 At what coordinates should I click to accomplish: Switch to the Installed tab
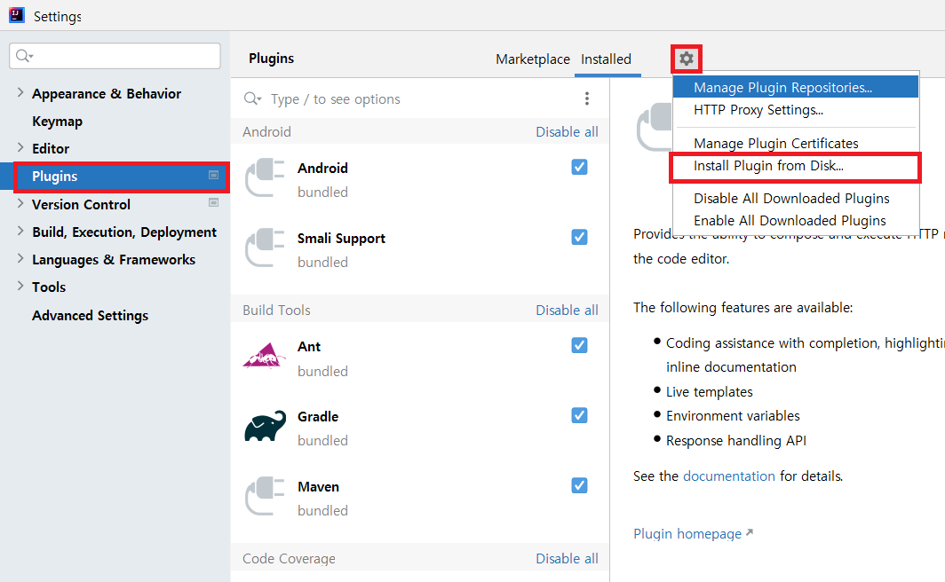click(x=607, y=59)
